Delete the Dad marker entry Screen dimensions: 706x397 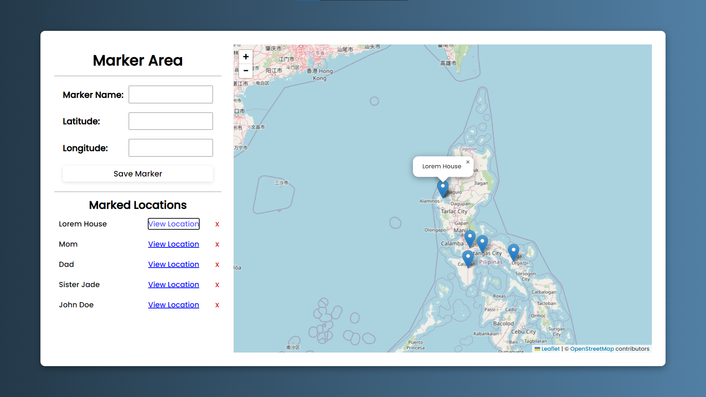217,265
